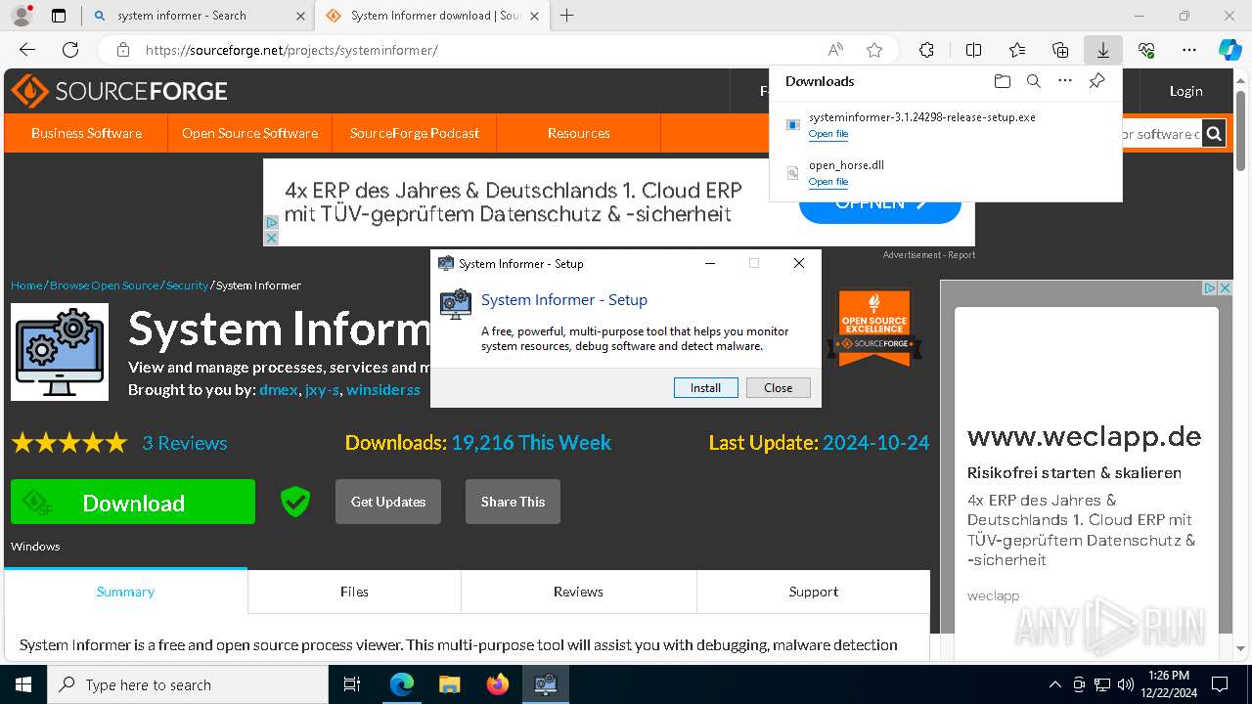This screenshot has height=704, width=1252.
Task: Open Resources menu
Action: pyautogui.click(x=579, y=133)
